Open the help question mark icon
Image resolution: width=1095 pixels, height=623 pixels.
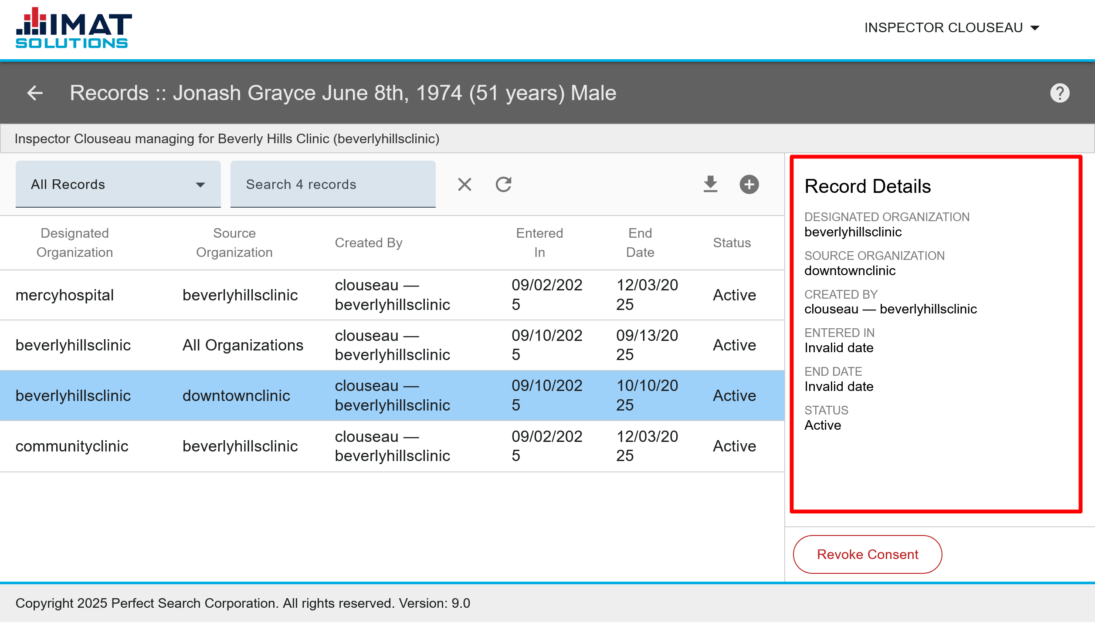click(x=1059, y=93)
